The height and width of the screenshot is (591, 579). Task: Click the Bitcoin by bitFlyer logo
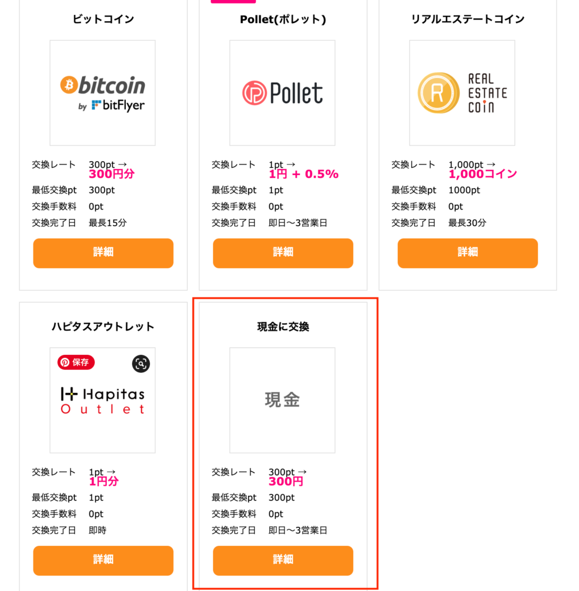tap(103, 93)
